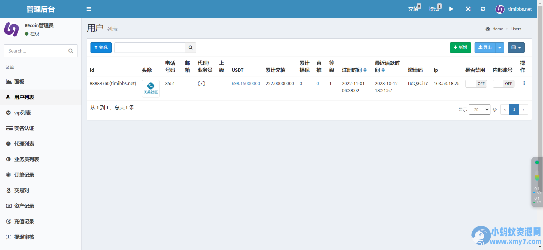Click phone number cell 3551

click(x=170, y=84)
